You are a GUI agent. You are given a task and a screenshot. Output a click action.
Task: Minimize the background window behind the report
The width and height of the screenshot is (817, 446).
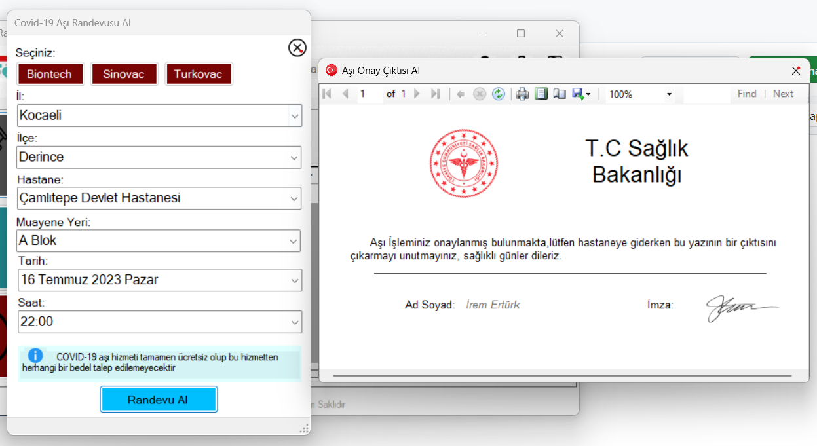tap(483, 33)
